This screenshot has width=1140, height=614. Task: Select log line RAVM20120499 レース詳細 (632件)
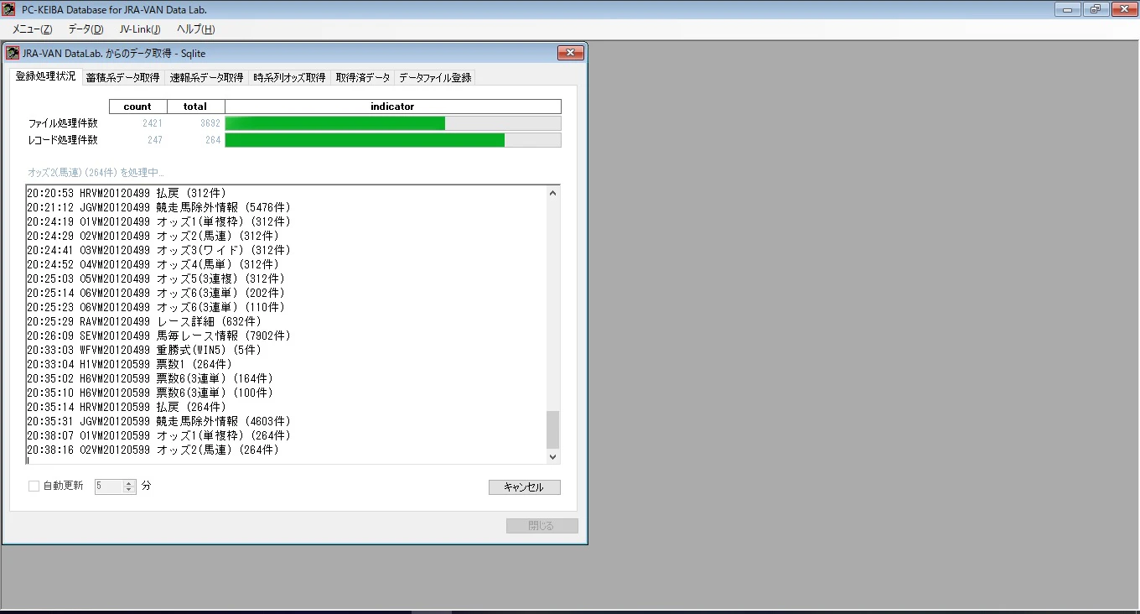[x=144, y=321]
